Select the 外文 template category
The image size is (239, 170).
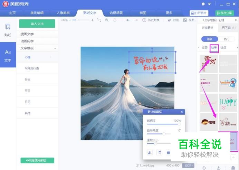pos(37,79)
